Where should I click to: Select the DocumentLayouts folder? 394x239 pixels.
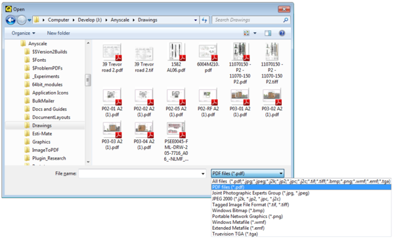[51, 118]
